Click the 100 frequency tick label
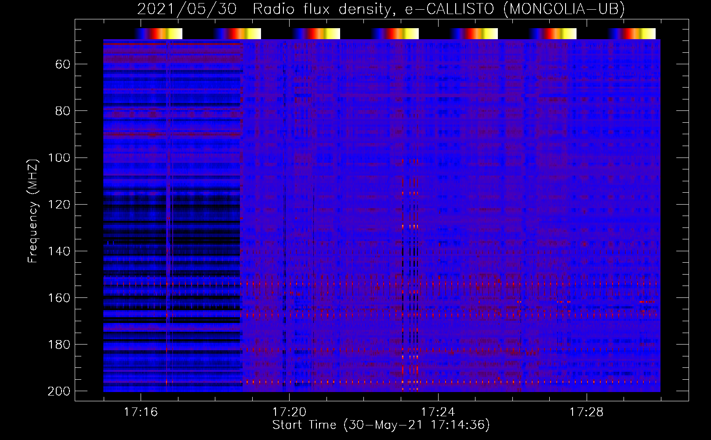The image size is (711, 440). pyautogui.click(x=59, y=158)
